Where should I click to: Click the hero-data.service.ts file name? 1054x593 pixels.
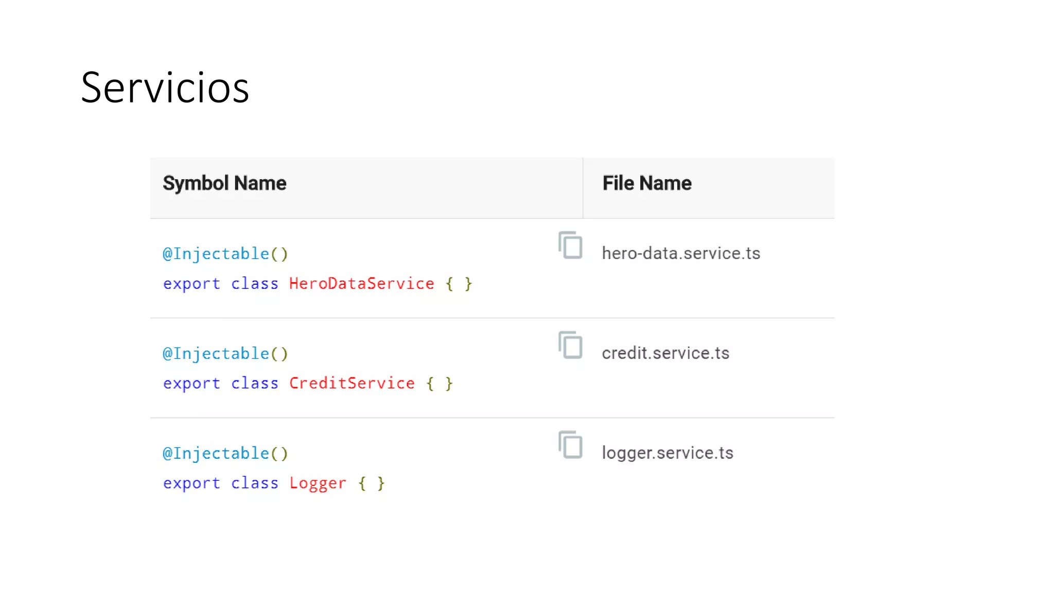coord(681,253)
